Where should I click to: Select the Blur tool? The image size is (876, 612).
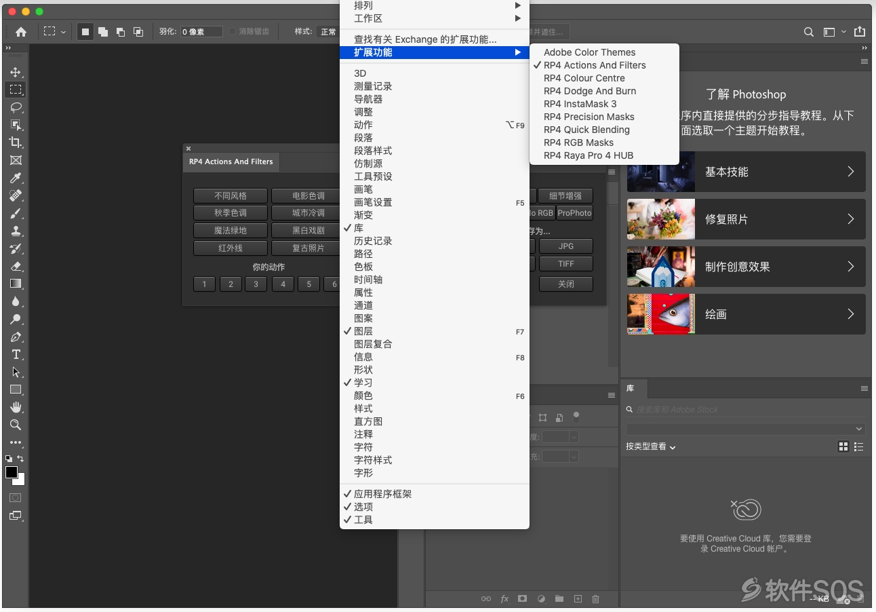pos(16,301)
